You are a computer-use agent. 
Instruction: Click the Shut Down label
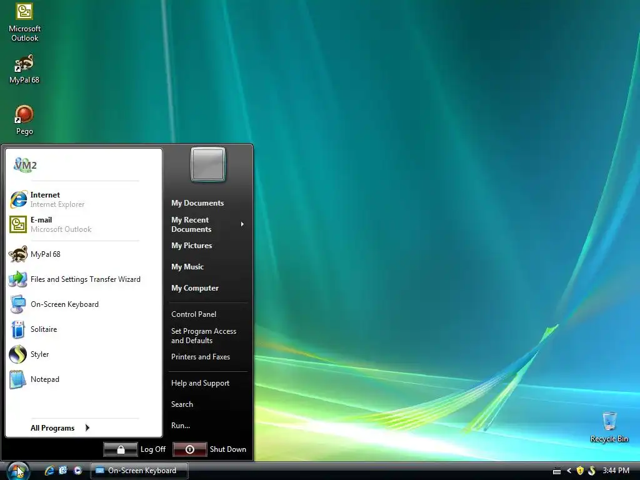click(227, 449)
